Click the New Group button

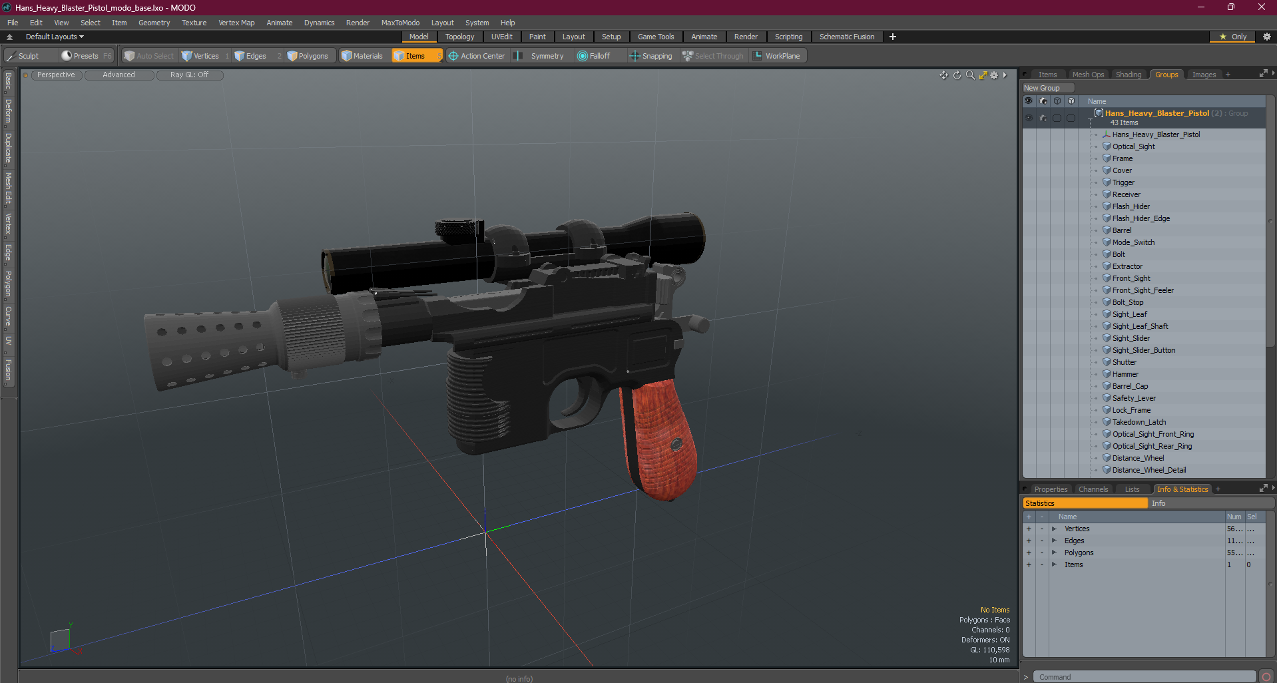tap(1048, 88)
